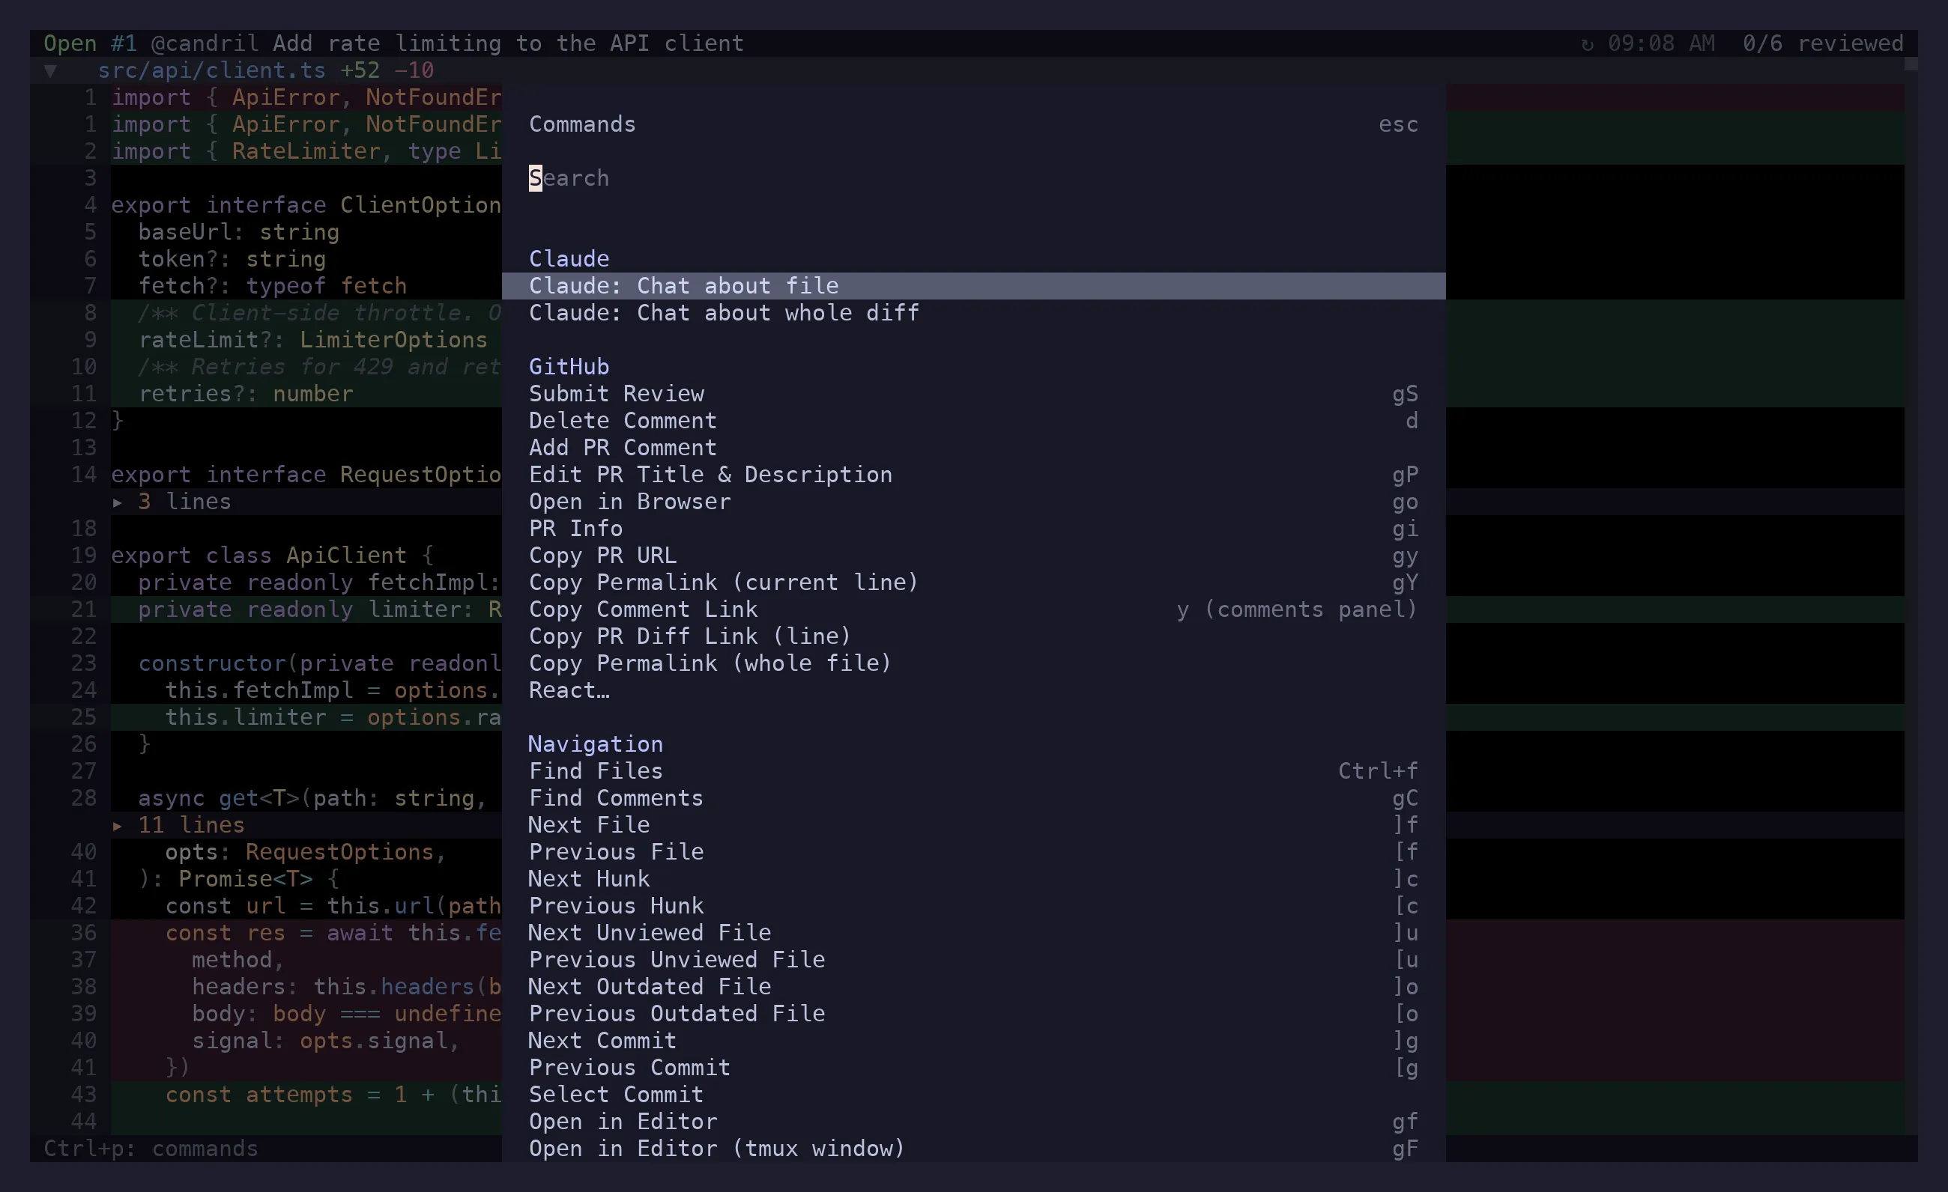Click the 09:08 AM timestamp
Image resolution: width=1948 pixels, height=1192 pixels.
click(1662, 43)
